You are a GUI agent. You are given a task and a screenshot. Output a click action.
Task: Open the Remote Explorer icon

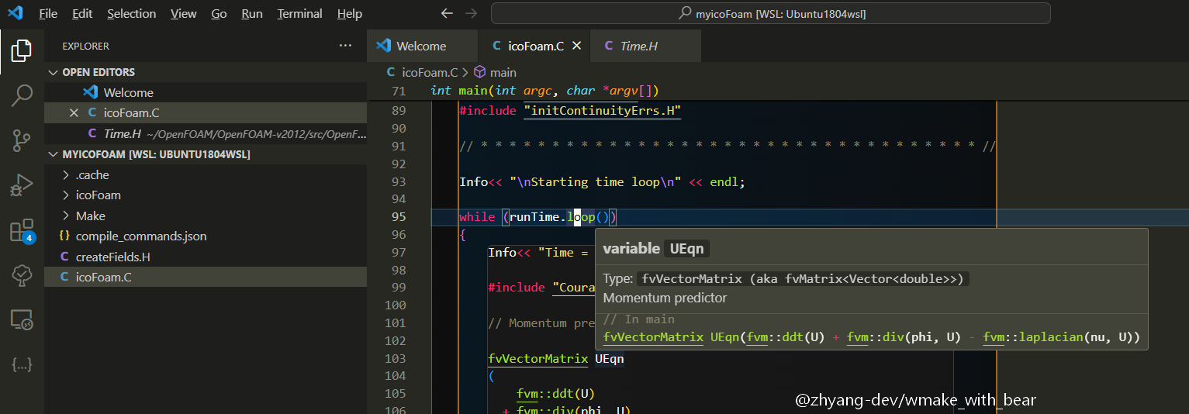point(22,319)
